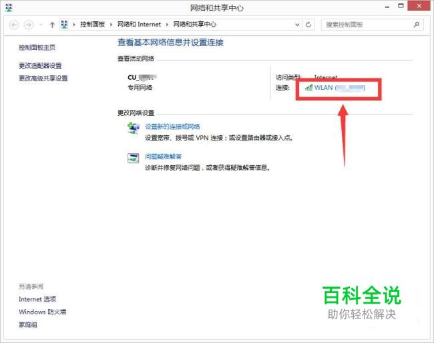Open 问题疑难解答 link

164,157
